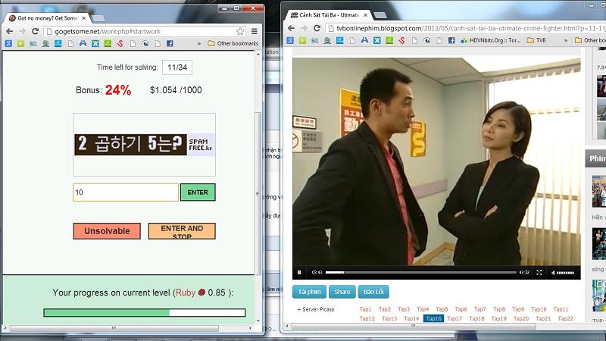Viewport: 606px width, 341px height.
Task: Click the horizontal scrollbar of the tvbonlinephim page
Action: tap(414, 326)
